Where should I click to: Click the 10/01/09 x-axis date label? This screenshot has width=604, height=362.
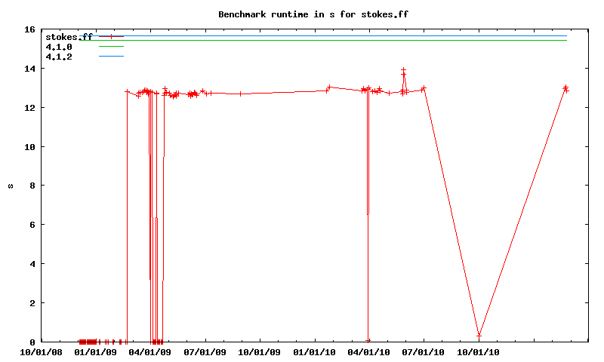[260, 351]
